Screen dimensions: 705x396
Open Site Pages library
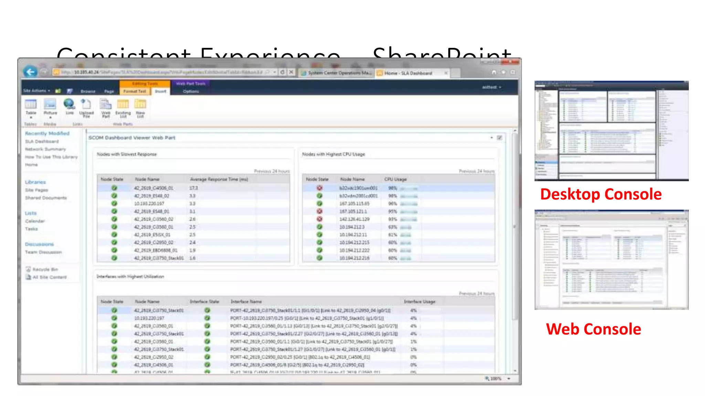tap(36, 190)
